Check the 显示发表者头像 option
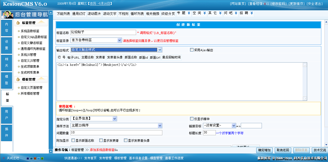The image size is (328, 162). pyautogui.click(x=126, y=140)
